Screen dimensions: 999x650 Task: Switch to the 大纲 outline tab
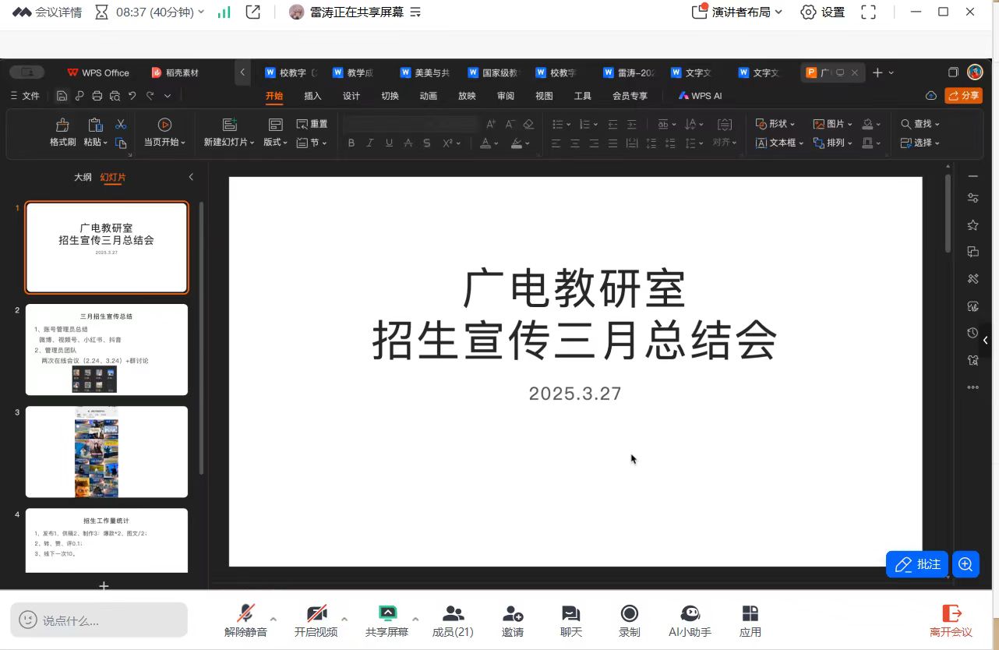click(x=83, y=177)
